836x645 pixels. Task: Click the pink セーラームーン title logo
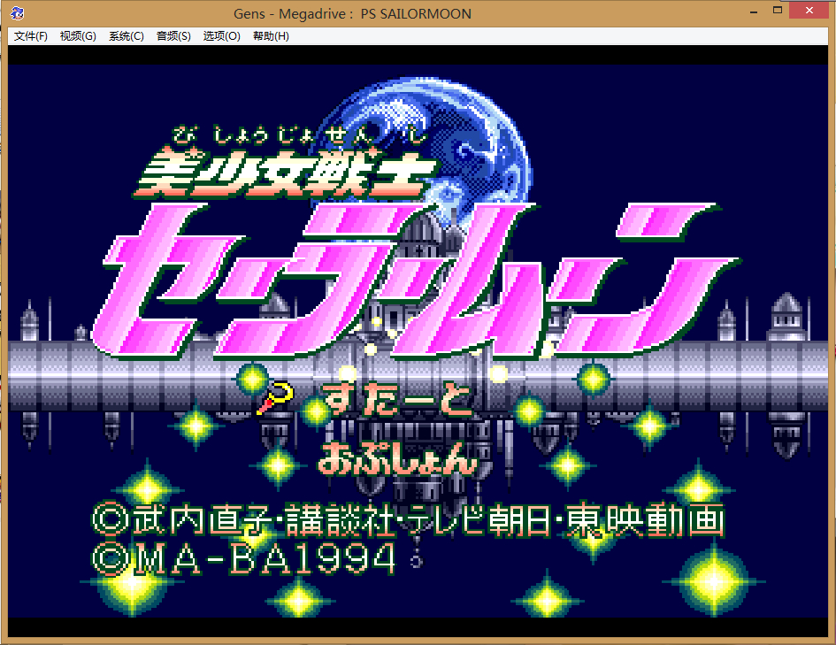click(x=416, y=280)
